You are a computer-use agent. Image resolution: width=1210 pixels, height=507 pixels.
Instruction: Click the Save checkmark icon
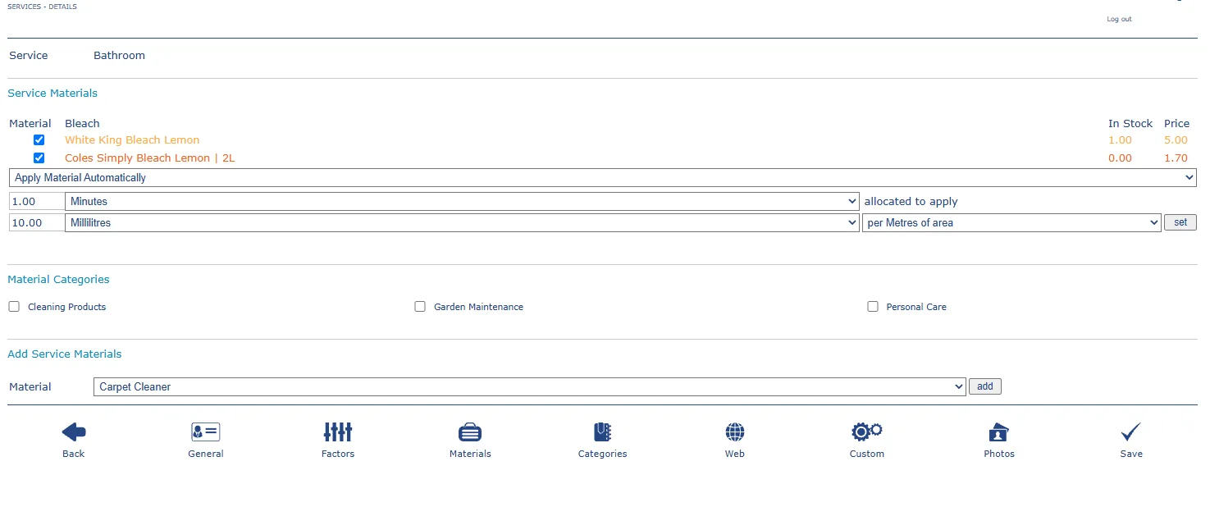pyautogui.click(x=1131, y=432)
